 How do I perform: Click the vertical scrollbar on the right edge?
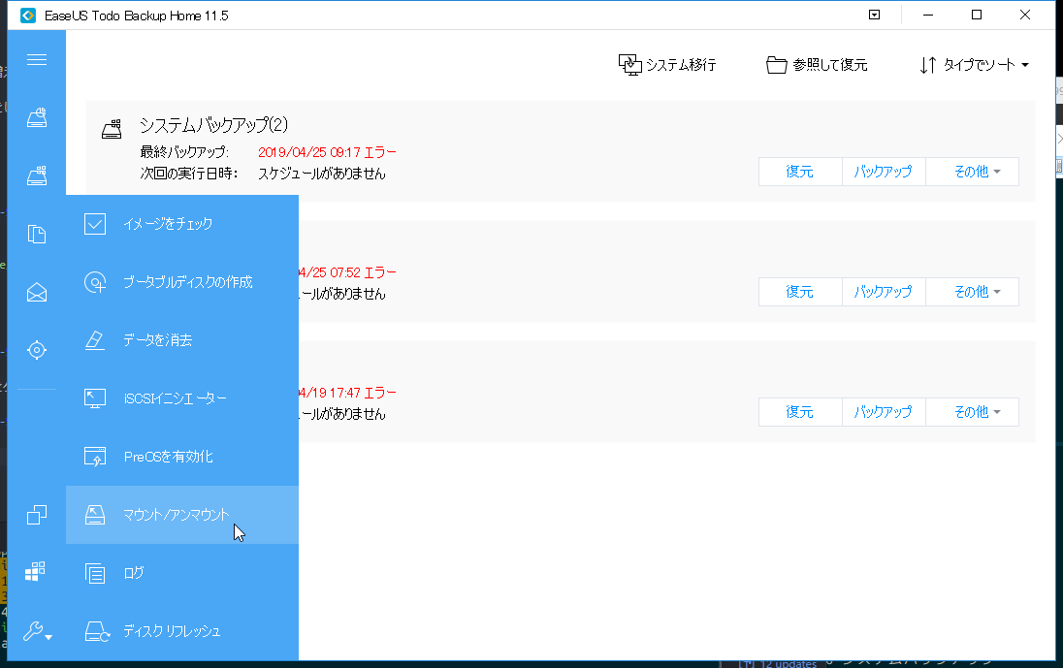pyautogui.click(x=1056, y=165)
